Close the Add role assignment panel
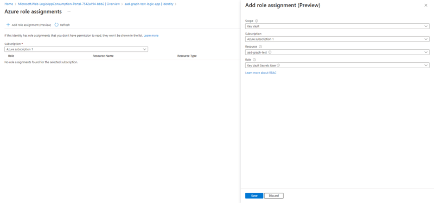The image size is (434, 203). 426,5
